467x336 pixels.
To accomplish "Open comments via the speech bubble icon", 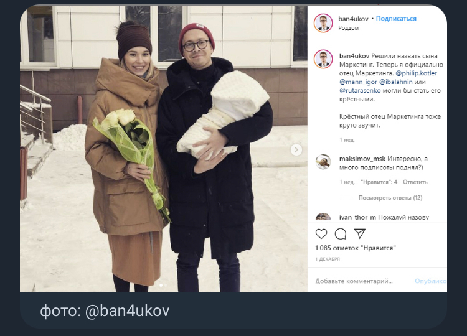I will click(341, 234).
